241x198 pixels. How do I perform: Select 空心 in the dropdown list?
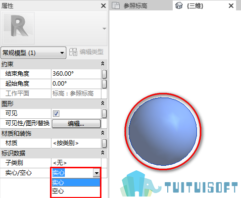pyautogui.click(x=76, y=191)
